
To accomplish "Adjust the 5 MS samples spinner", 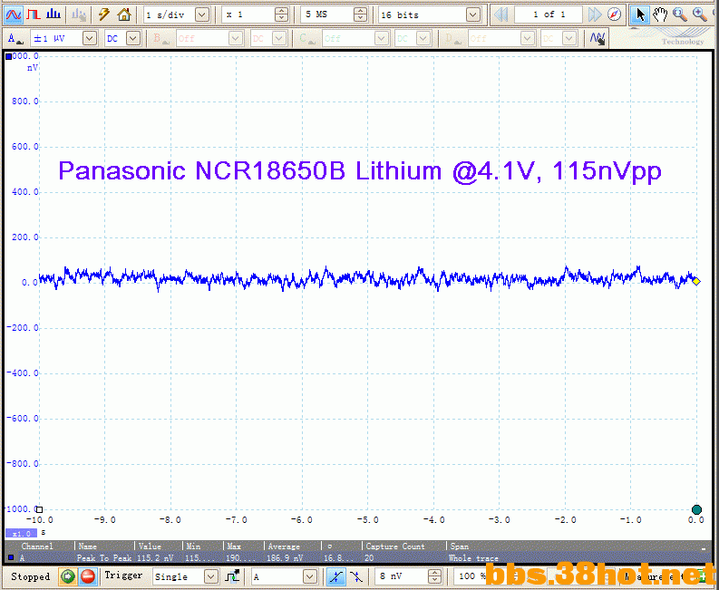I will click(361, 15).
